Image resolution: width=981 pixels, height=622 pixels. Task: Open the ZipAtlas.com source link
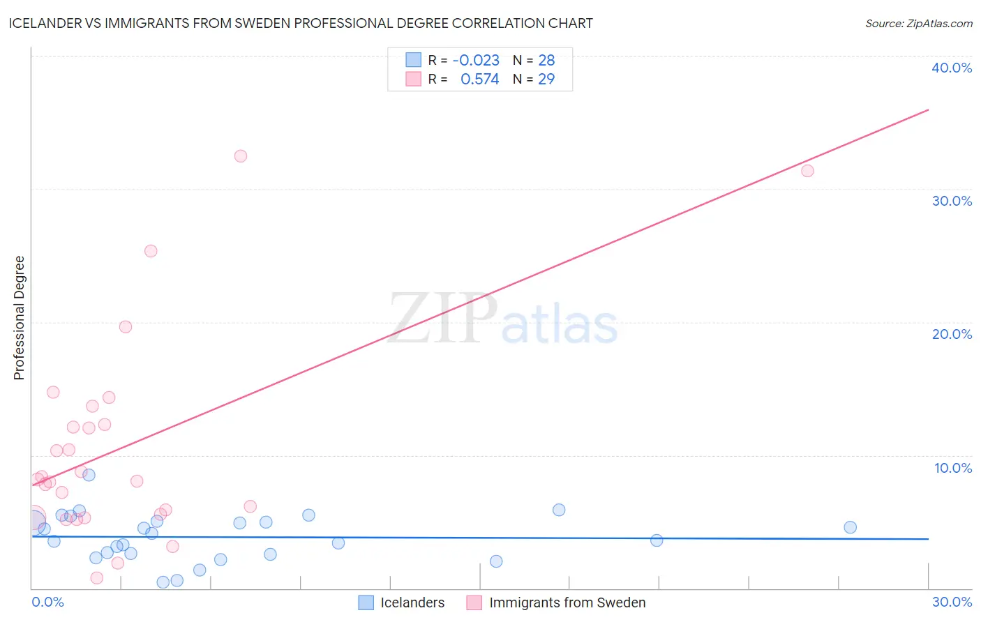pos(919,23)
